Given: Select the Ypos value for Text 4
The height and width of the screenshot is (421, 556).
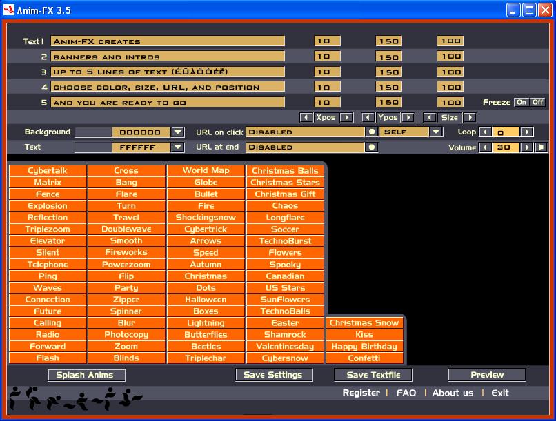Looking at the screenshot, I should pyautogui.click(x=389, y=87).
